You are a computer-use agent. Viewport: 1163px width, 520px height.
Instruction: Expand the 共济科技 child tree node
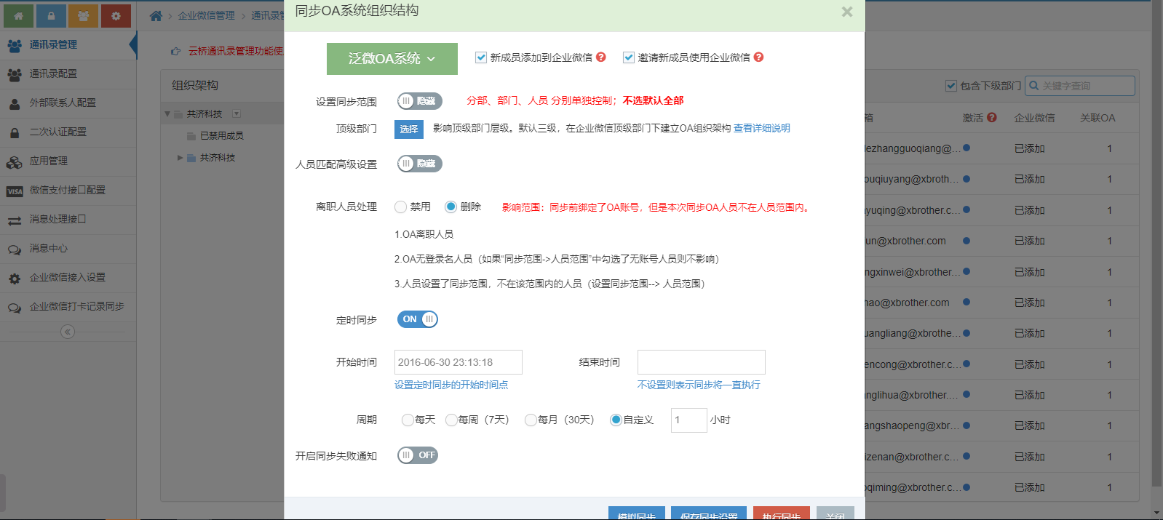[180, 157]
